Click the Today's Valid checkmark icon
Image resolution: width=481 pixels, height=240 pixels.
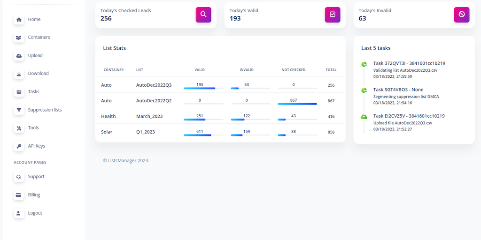(x=333, y=15)
